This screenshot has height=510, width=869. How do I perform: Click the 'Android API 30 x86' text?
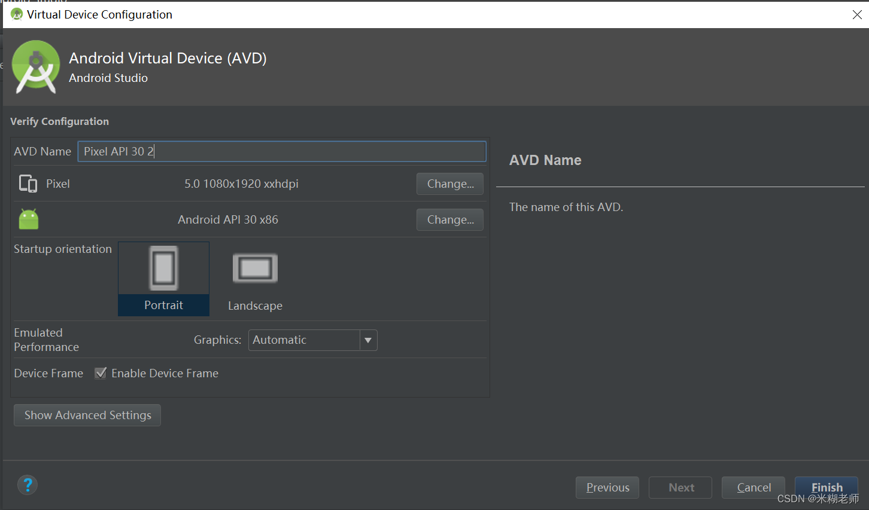pos(228,219)
